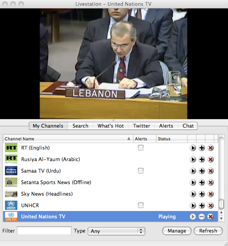Click the Playing status text
228x246 pixels.
click(x=167, y=217)
